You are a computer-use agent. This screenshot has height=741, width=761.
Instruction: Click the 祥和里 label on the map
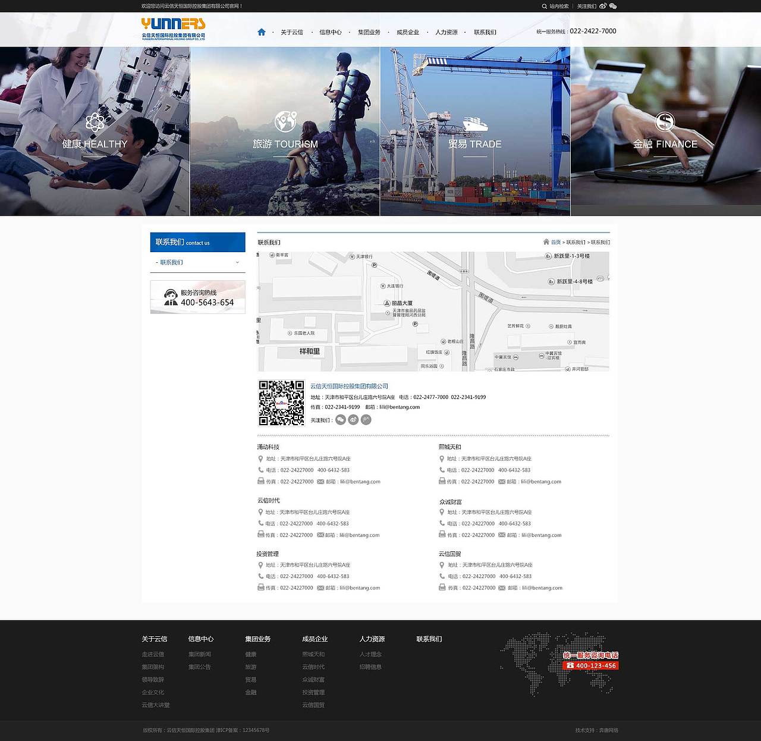pos(310,351)
